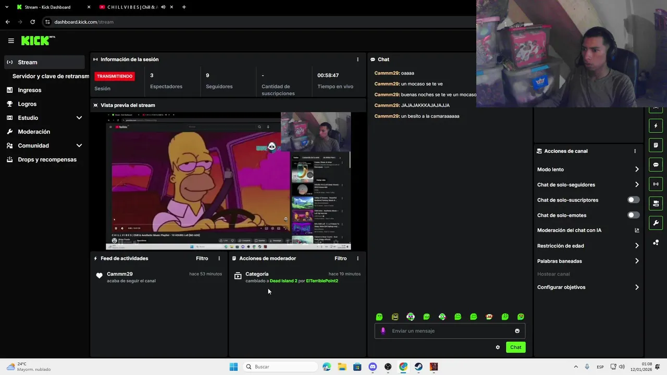The height and width of the screenshot is (375, 667).
Task: Click the TRANSMITIENDO status badge
Action: click(x=115, y=76)
